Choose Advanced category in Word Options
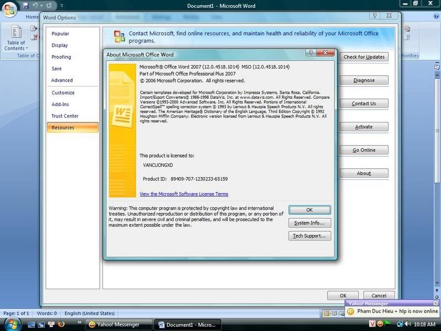Viewport: 441px width, 331px height. [62, 80]
